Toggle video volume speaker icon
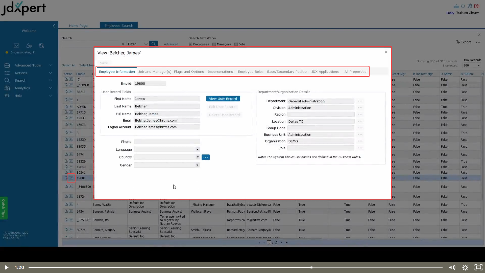This screenshot has width=485, height=273. coord(452,267)
